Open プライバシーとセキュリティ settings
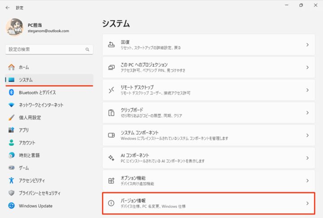 point(49,193)
